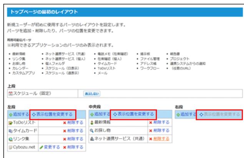Click move-position arrows icon in right column
This screenshot has width=244, height=158.
click(201, 115)
